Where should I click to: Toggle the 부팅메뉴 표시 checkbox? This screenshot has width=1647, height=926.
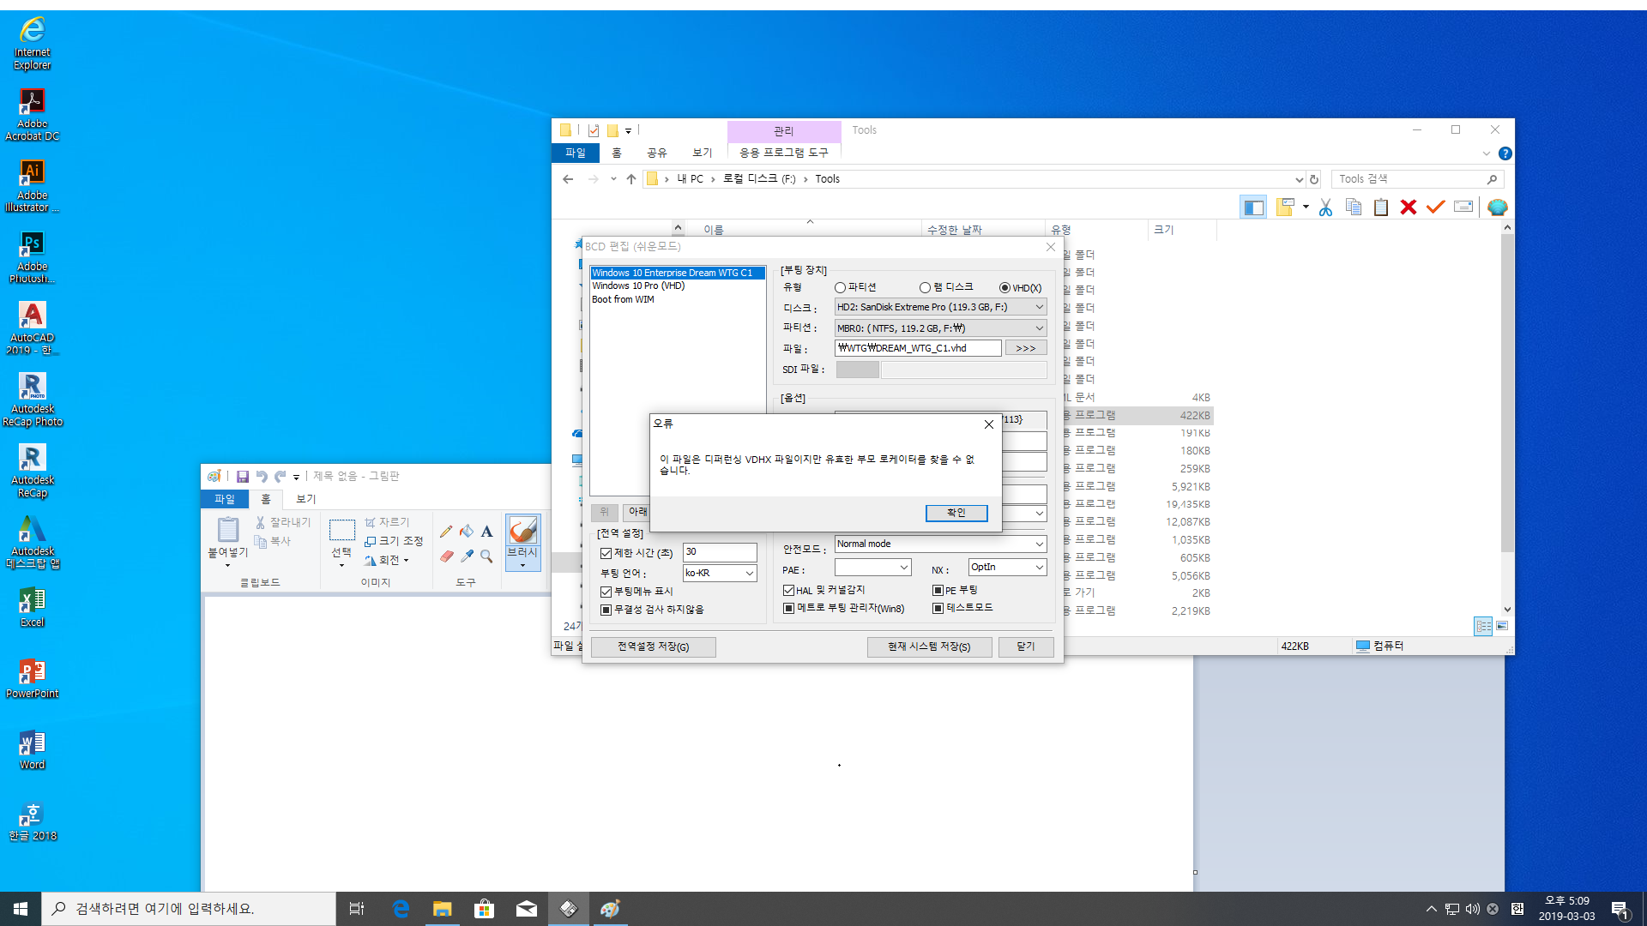coord(606,592)
